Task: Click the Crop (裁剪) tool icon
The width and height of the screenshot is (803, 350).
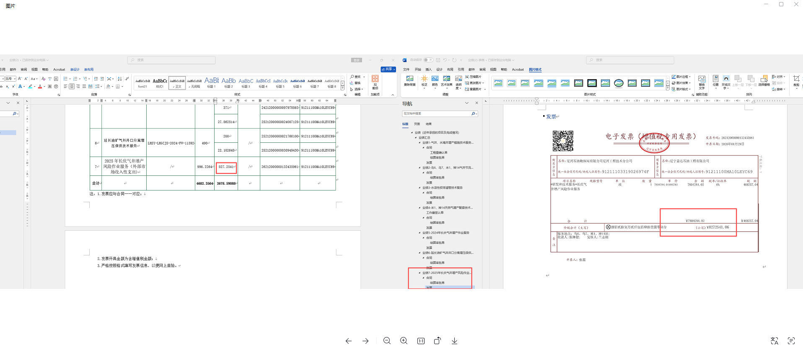Action: (x=796, y=79)
